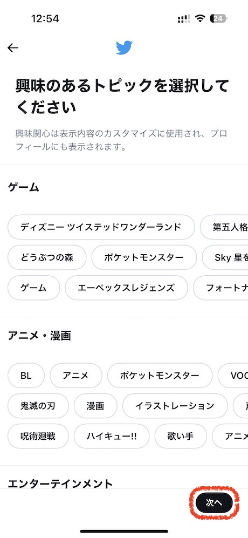Select the ハイキュー!! topic
Screen dimensions: 248x538
(112, 436)
